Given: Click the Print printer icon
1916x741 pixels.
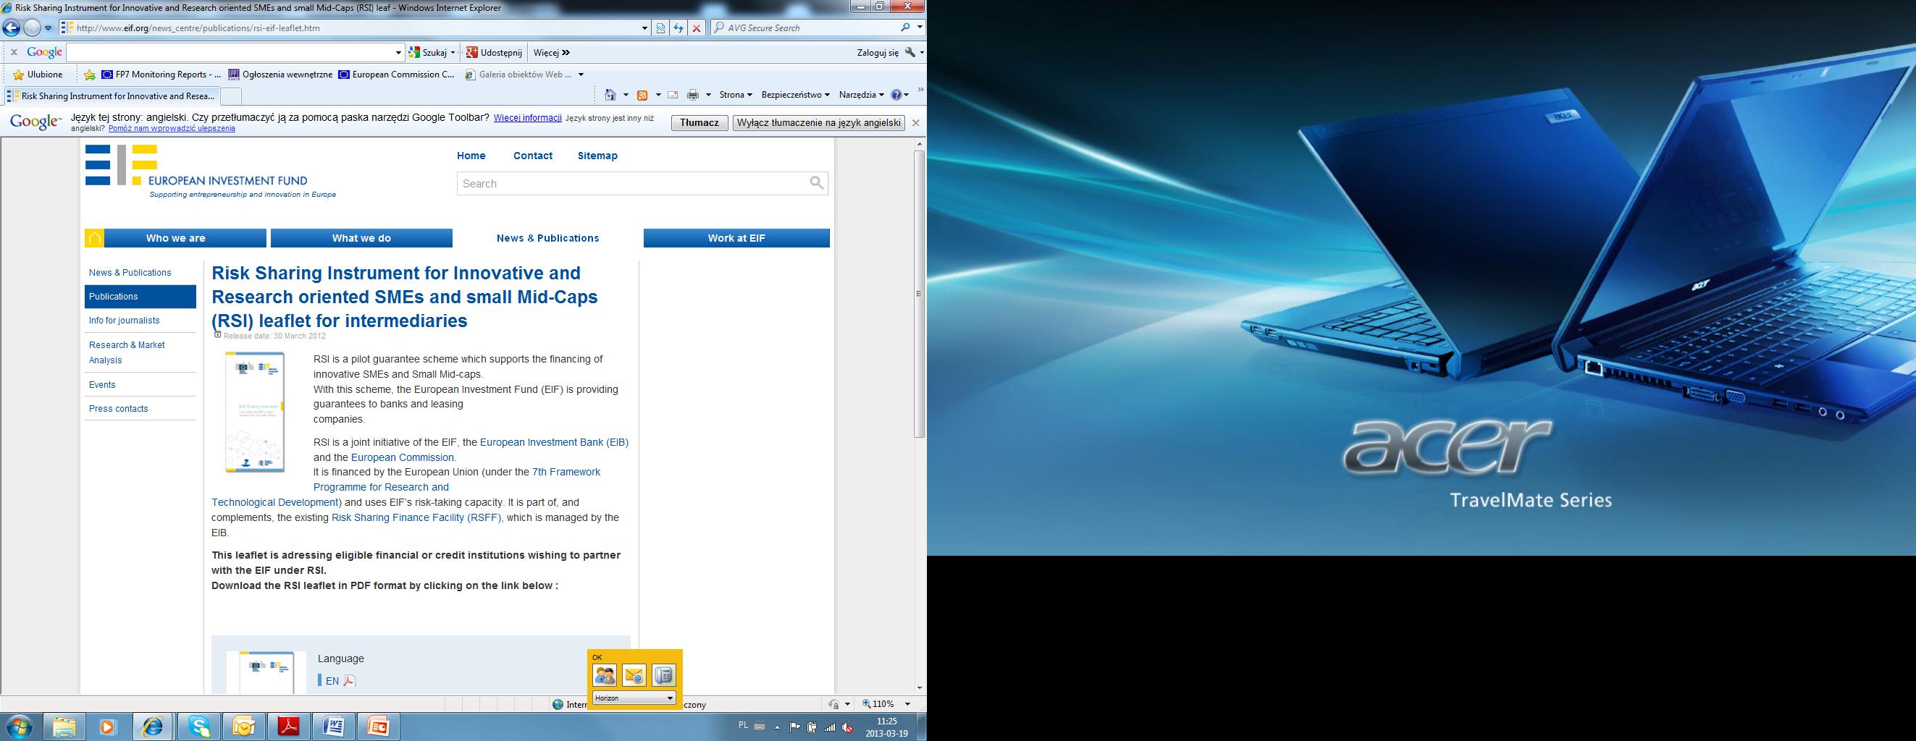Looking at the screenshot, I should pos(693,95).
